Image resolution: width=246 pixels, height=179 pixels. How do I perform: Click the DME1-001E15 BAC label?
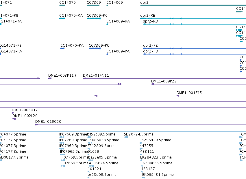(x=189, y=93)
